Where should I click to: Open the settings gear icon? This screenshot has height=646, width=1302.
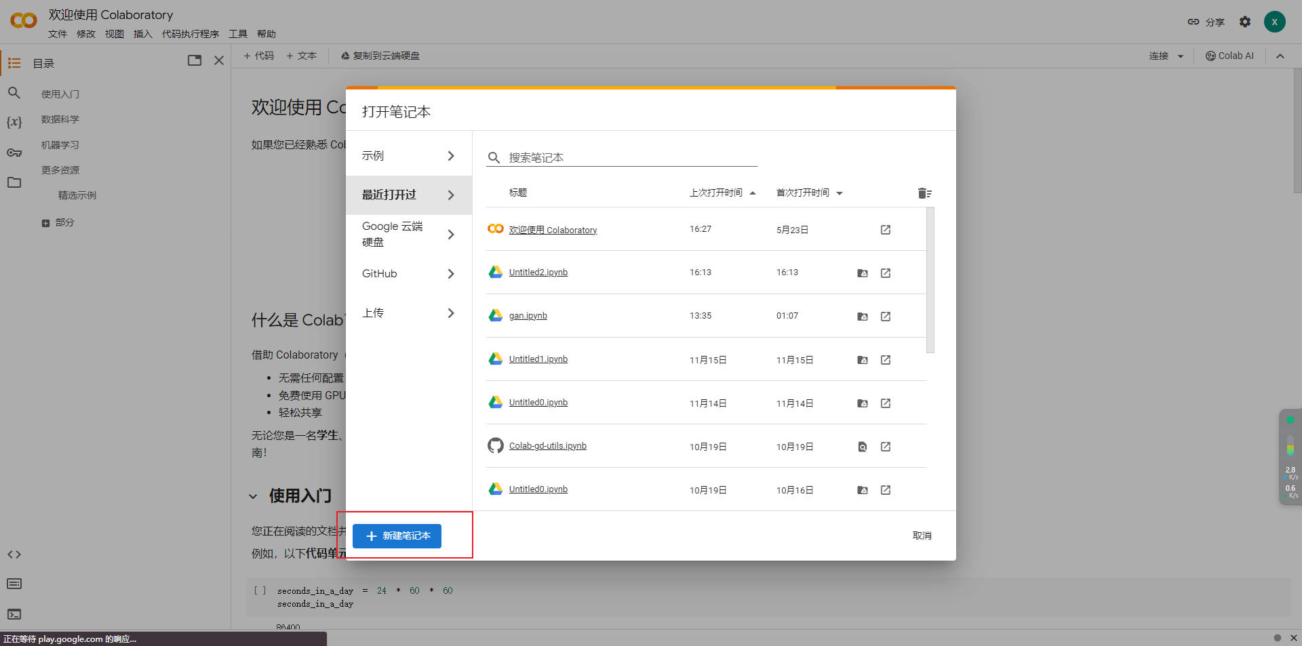pos(1245,22)
